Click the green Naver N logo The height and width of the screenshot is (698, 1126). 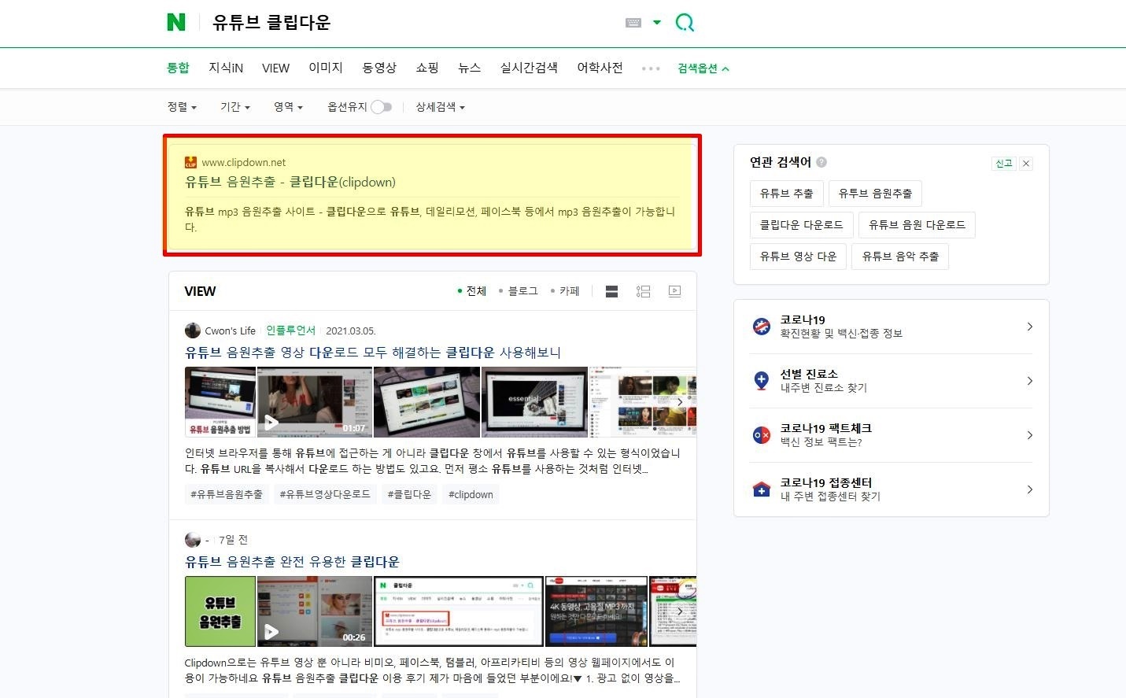pos(176,22)
